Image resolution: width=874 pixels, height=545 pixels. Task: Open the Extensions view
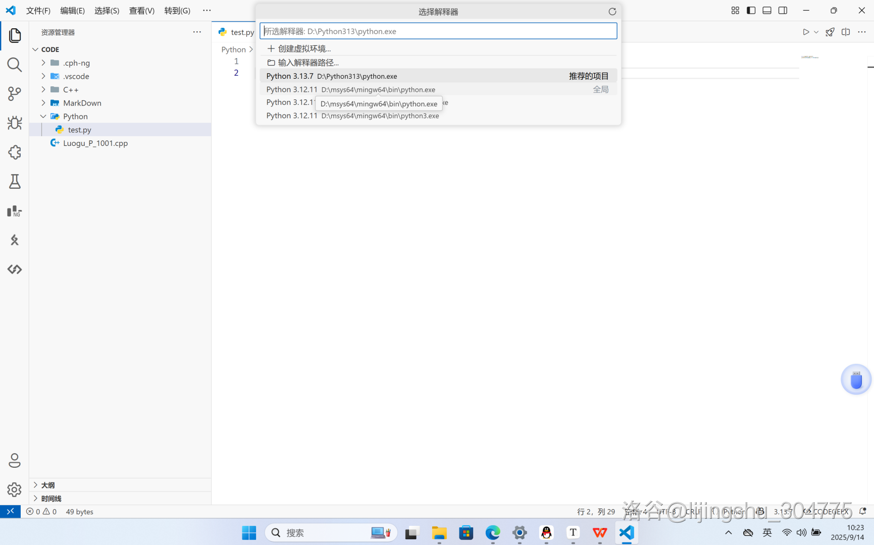coord(14,152)
